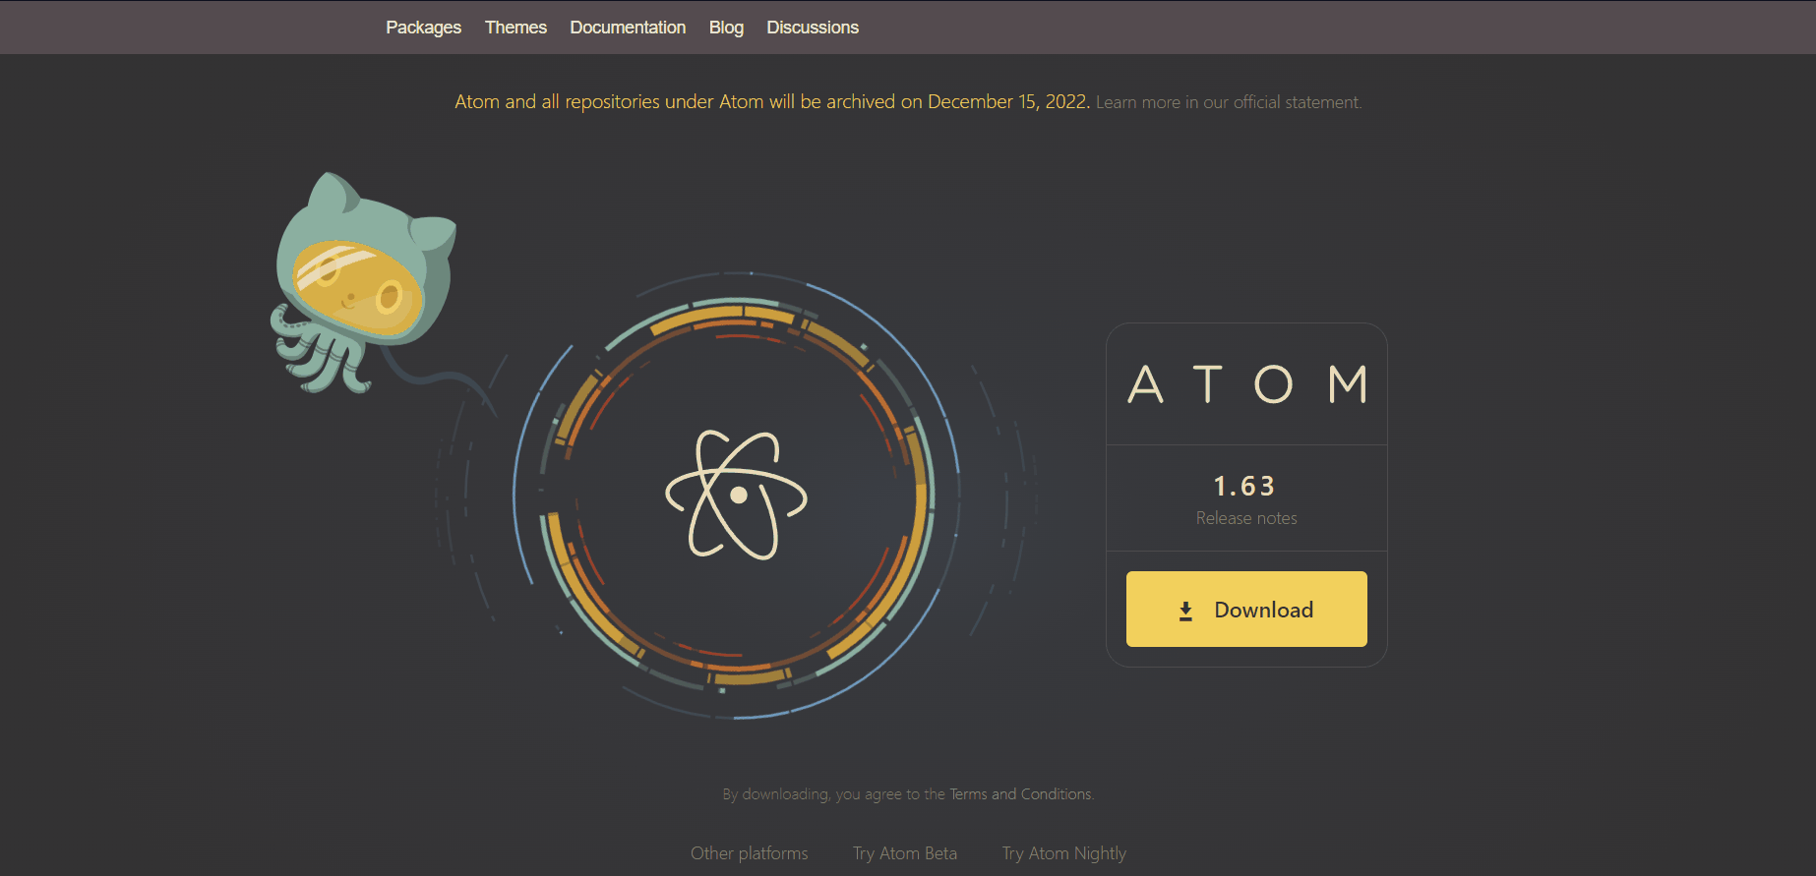Open the Packages page
This screenshot has width=1816, height=876.
click(423, 28)
